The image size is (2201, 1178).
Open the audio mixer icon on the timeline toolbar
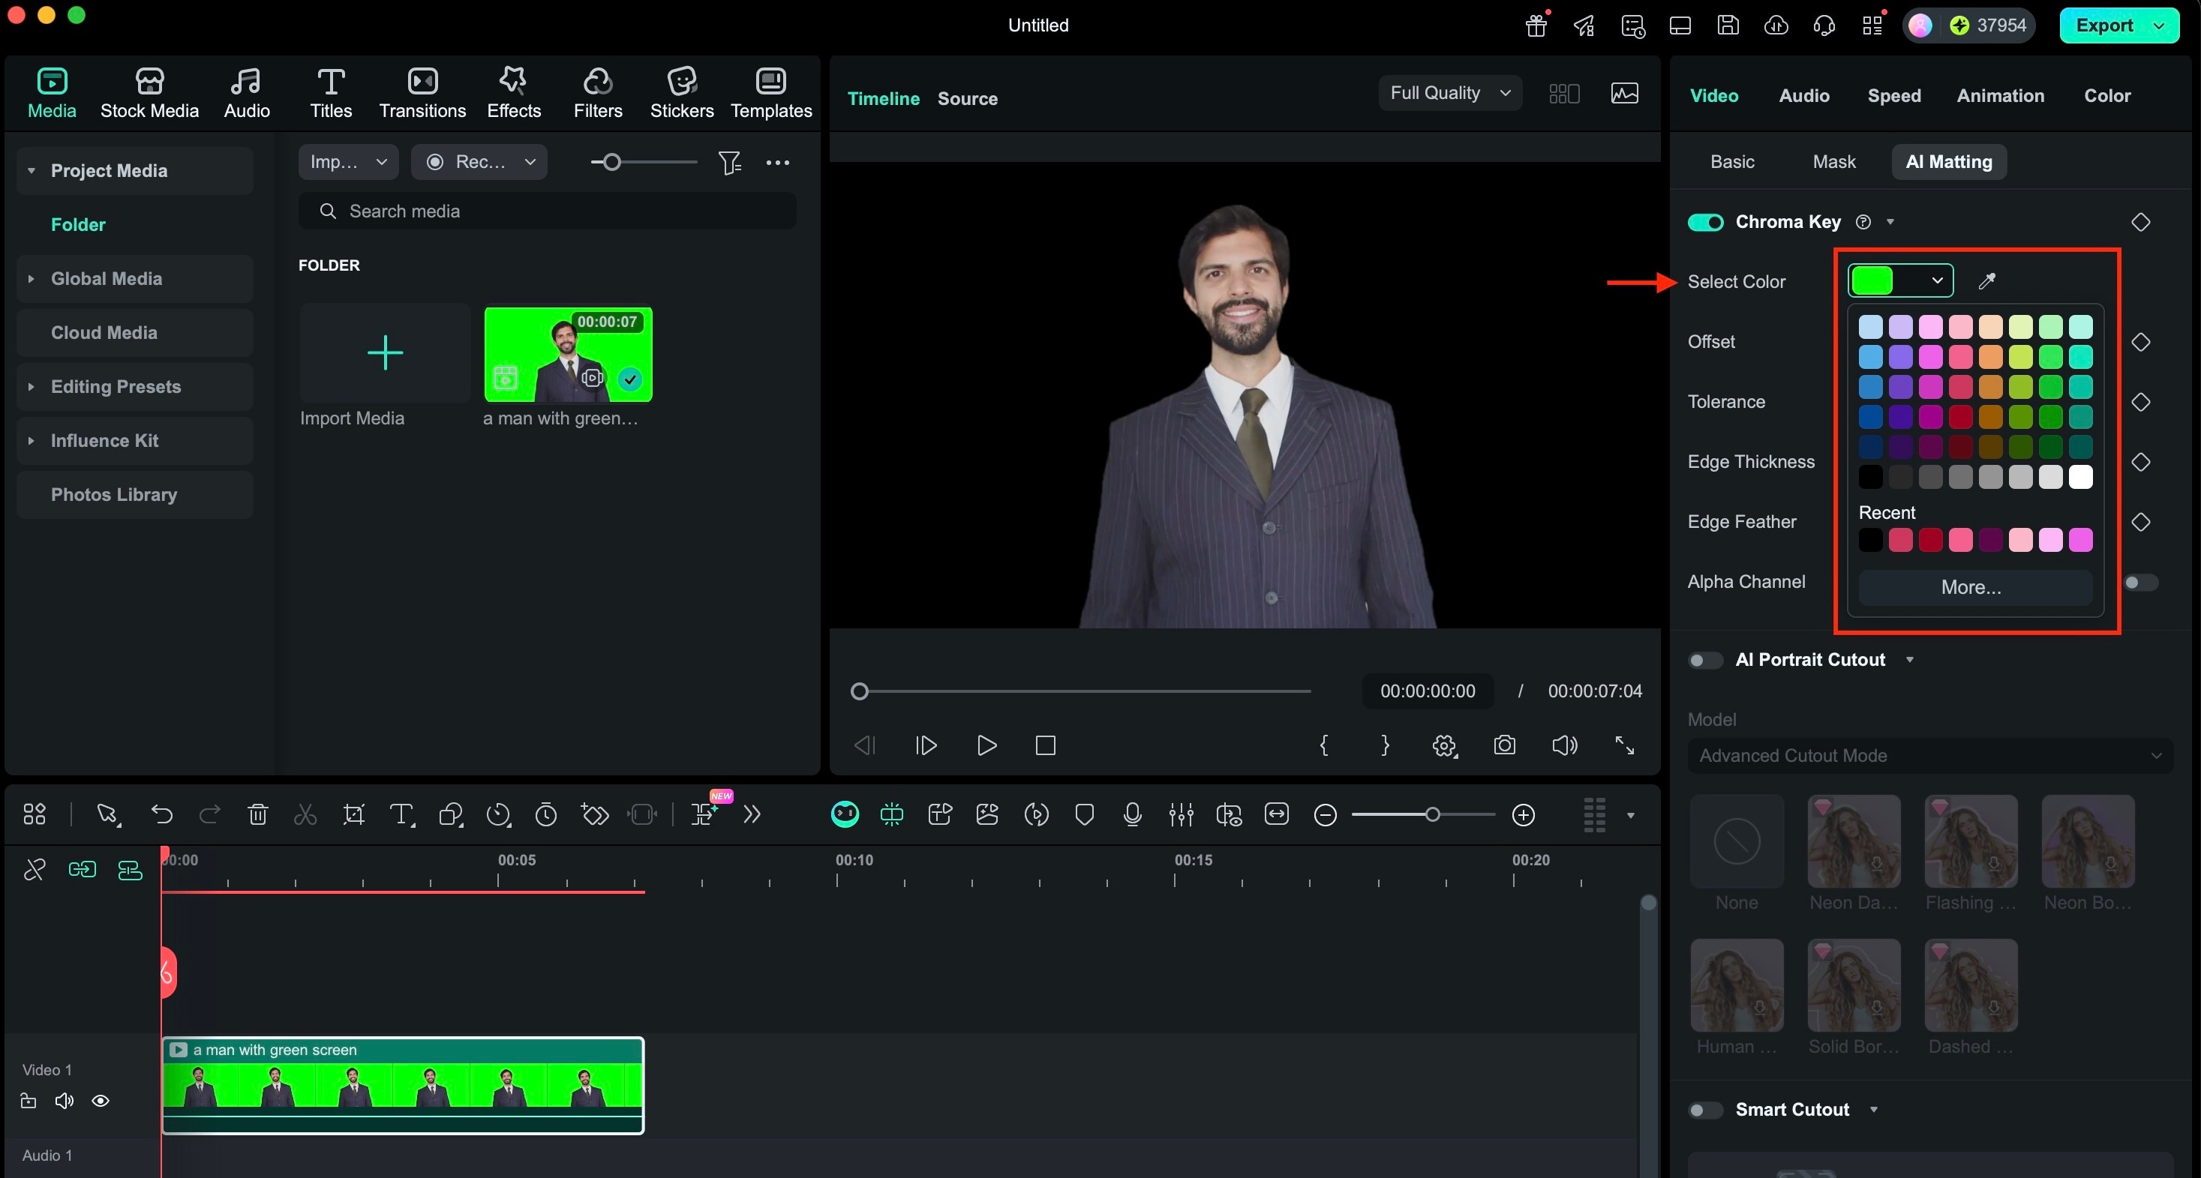1180,814
